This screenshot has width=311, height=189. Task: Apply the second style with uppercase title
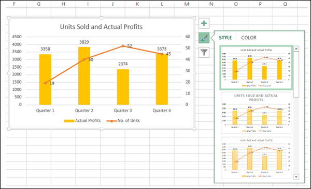tap(256, 113)
